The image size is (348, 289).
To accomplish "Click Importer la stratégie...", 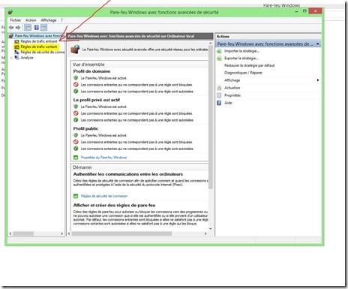I will tap(241, 51).
